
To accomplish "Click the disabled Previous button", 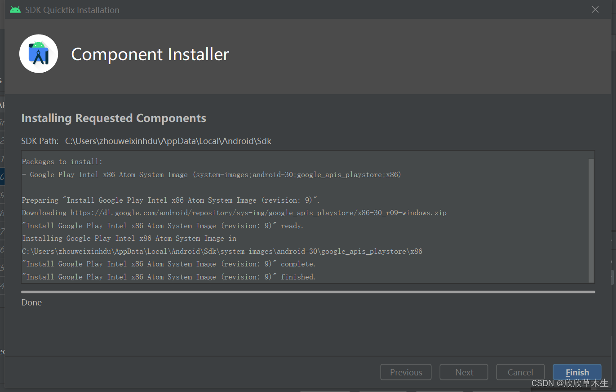I will [x=406, y=372].
